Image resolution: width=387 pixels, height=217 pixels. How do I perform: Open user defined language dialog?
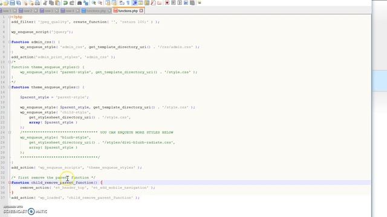tap(141, 3)
